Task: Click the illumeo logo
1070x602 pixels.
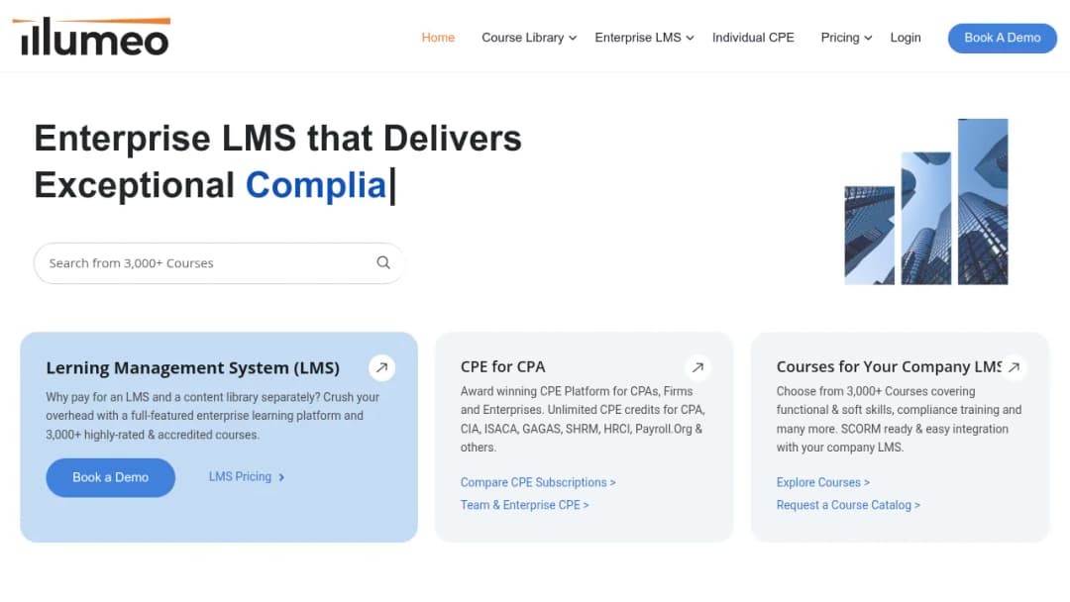Action: click(91, 37)
